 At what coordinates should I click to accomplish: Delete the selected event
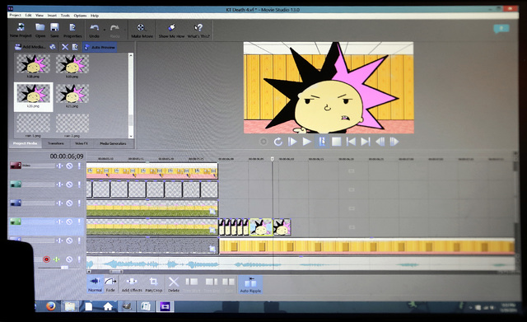tap(174, 284)
